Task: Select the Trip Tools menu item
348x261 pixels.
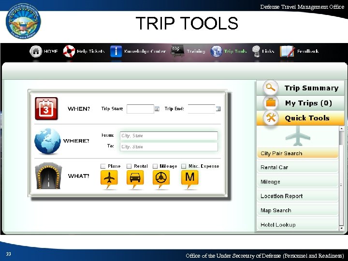Action: pos(235,51)
